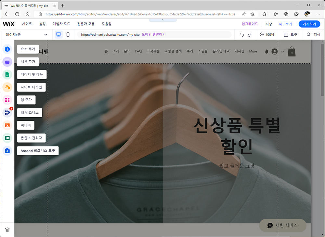Open the 전문가 고용 menu
325x237 pixels.
[86, 24]
